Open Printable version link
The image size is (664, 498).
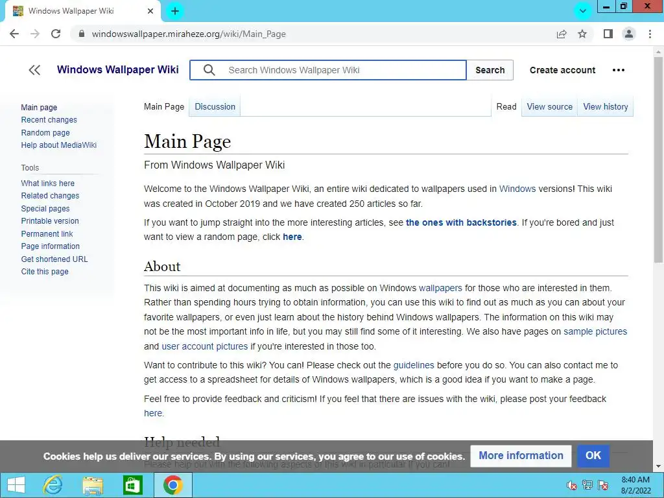coord(50,221)
